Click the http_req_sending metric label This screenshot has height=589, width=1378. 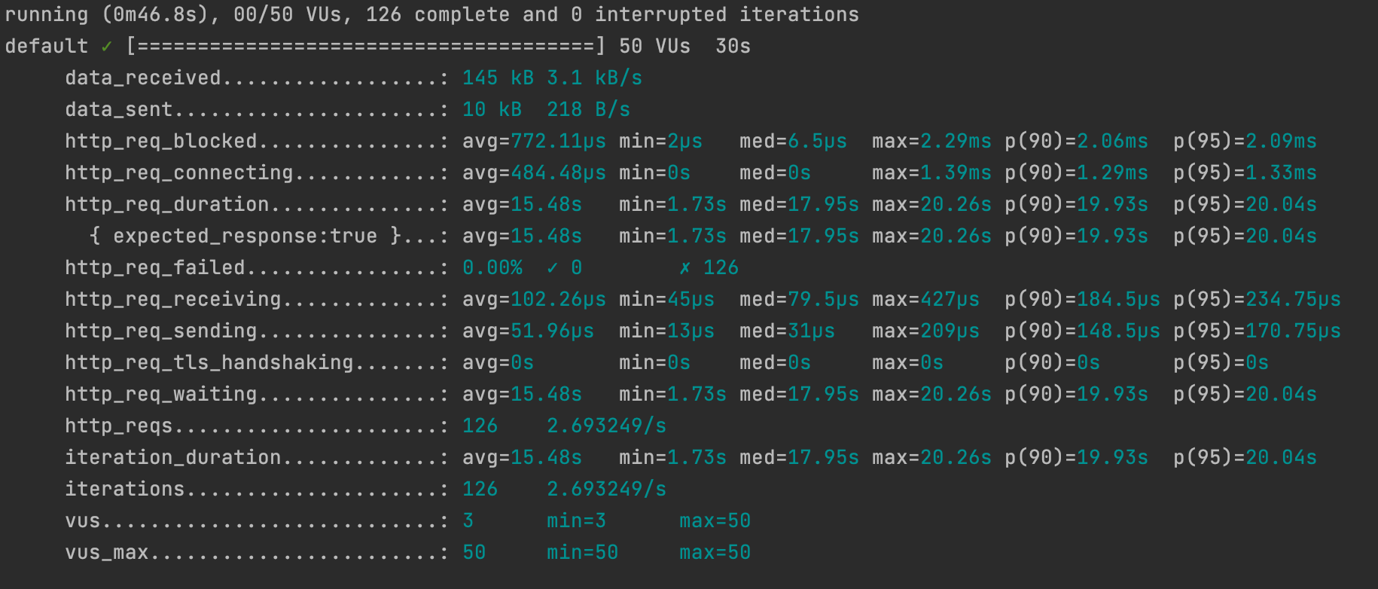161,331
